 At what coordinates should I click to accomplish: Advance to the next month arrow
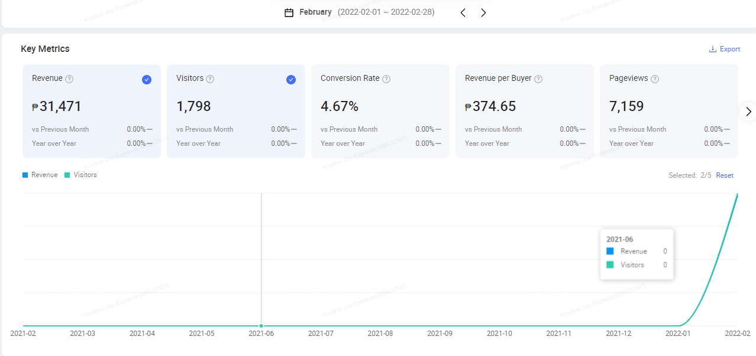click(x=483, y=12)
